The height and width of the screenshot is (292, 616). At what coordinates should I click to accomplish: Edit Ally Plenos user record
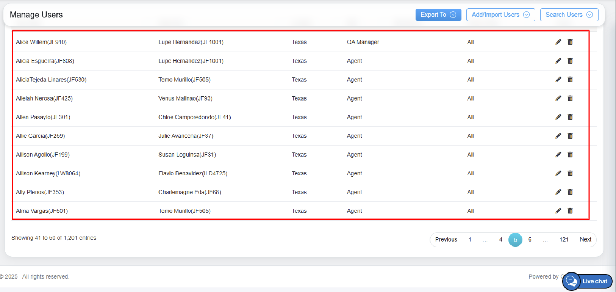pyautogui.click(x=558, y=192)
